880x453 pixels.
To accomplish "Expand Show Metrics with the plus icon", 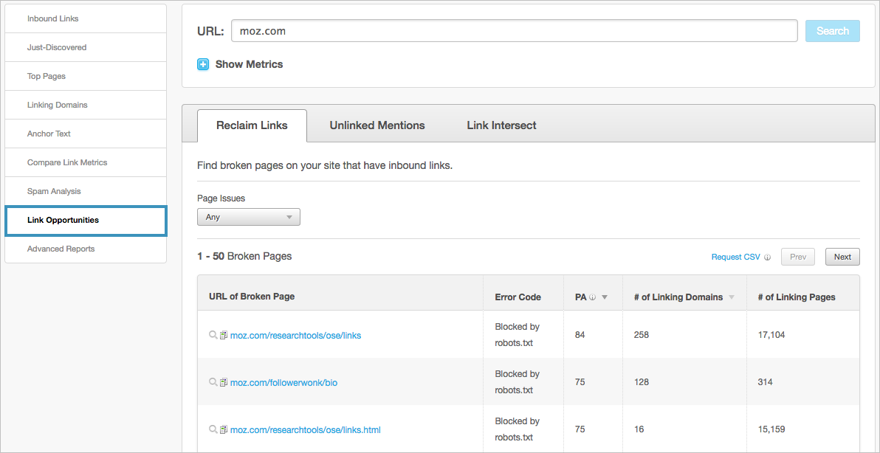I will coord(203,64).
